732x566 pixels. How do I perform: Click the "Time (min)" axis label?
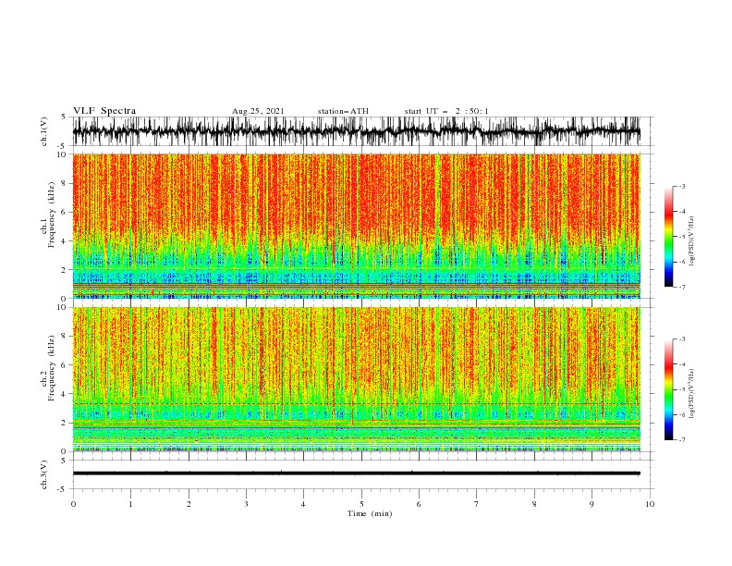click(x=370, y=513)
